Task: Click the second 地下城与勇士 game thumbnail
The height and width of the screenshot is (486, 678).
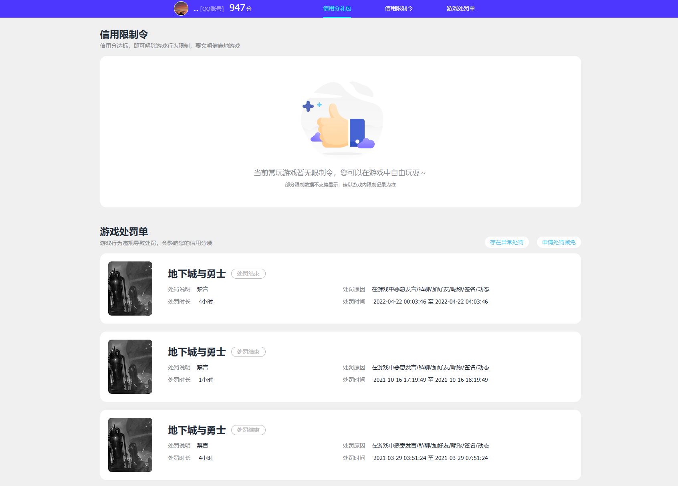Action: (130, 366)
